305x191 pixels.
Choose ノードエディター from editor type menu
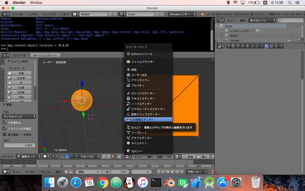(148, 104)
